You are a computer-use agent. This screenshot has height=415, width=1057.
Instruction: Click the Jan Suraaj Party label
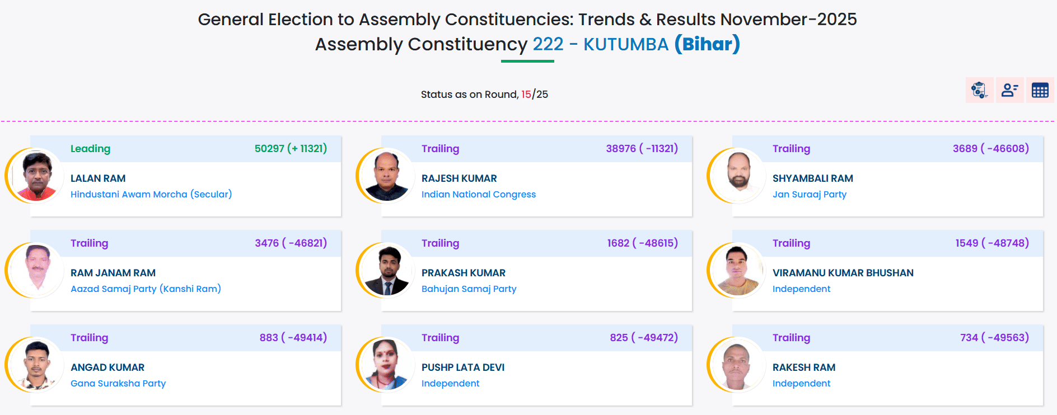pos(809,194)
